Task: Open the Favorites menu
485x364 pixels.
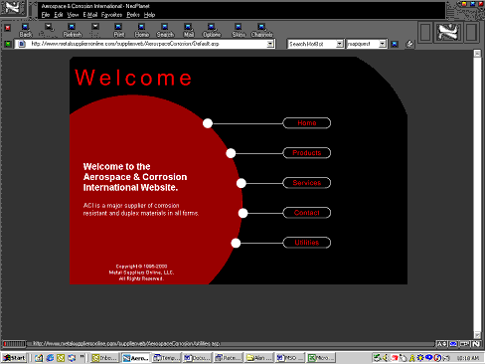Action: [111, 15]
